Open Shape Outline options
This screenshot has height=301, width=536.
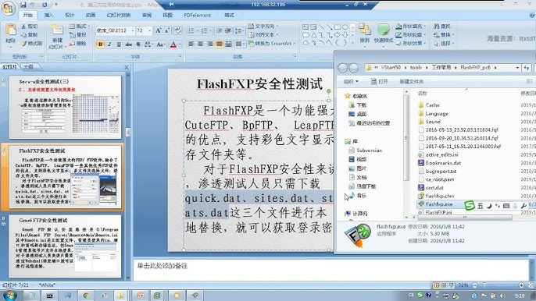tap(410, 35)
